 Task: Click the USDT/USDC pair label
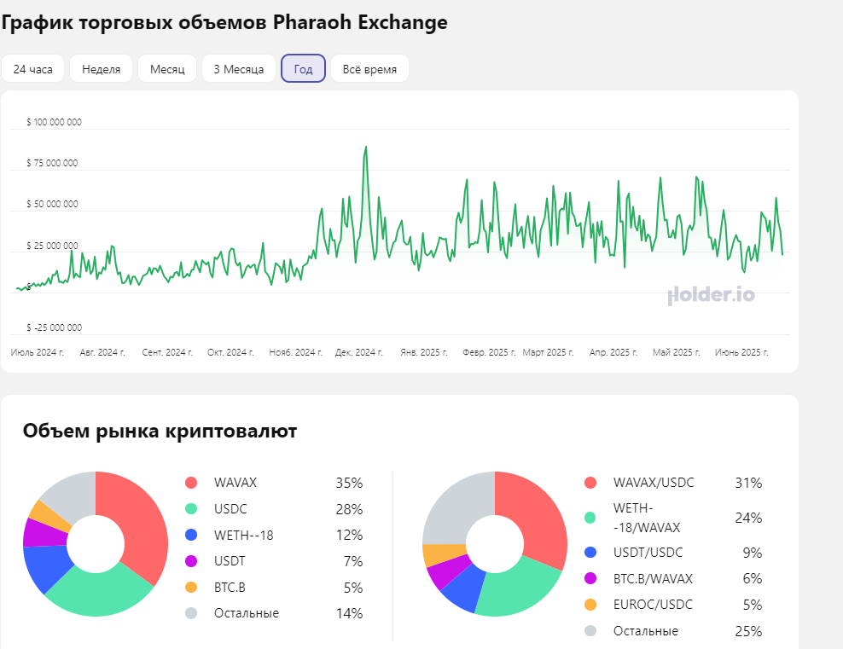[648, 553]
